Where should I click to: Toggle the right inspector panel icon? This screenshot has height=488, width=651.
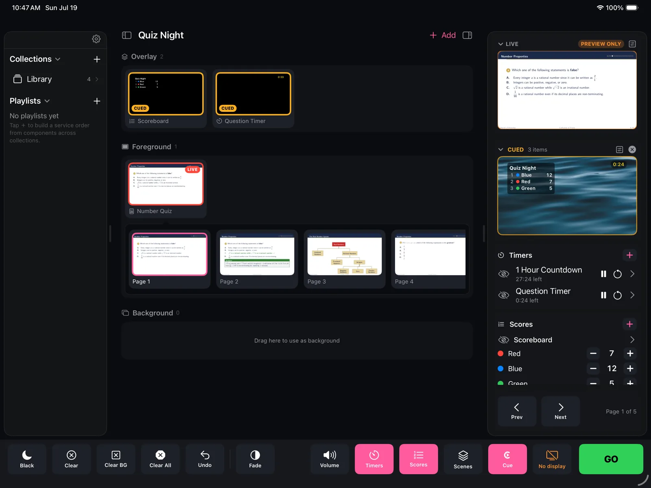pyautogui.click(x=467, y=35)
